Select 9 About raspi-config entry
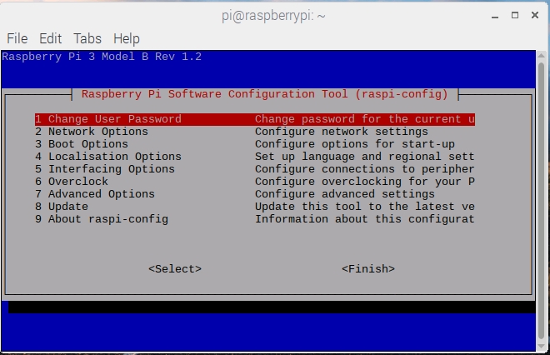550x355 pixels. [x=255, y=219]
